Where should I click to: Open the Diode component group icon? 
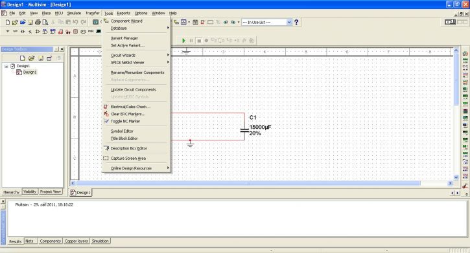23,31
